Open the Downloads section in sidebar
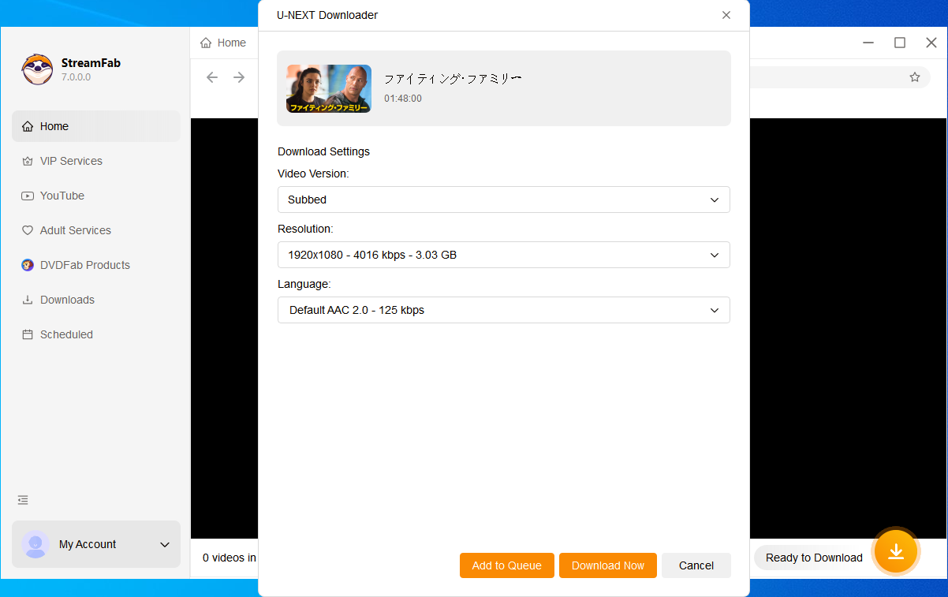 (x=67, y=300)
